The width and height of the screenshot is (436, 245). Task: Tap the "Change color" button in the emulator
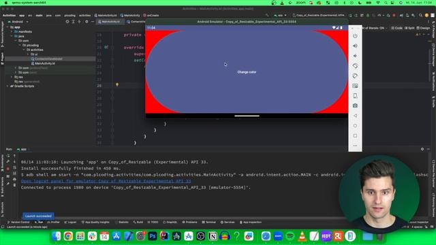tap(247, 72)
